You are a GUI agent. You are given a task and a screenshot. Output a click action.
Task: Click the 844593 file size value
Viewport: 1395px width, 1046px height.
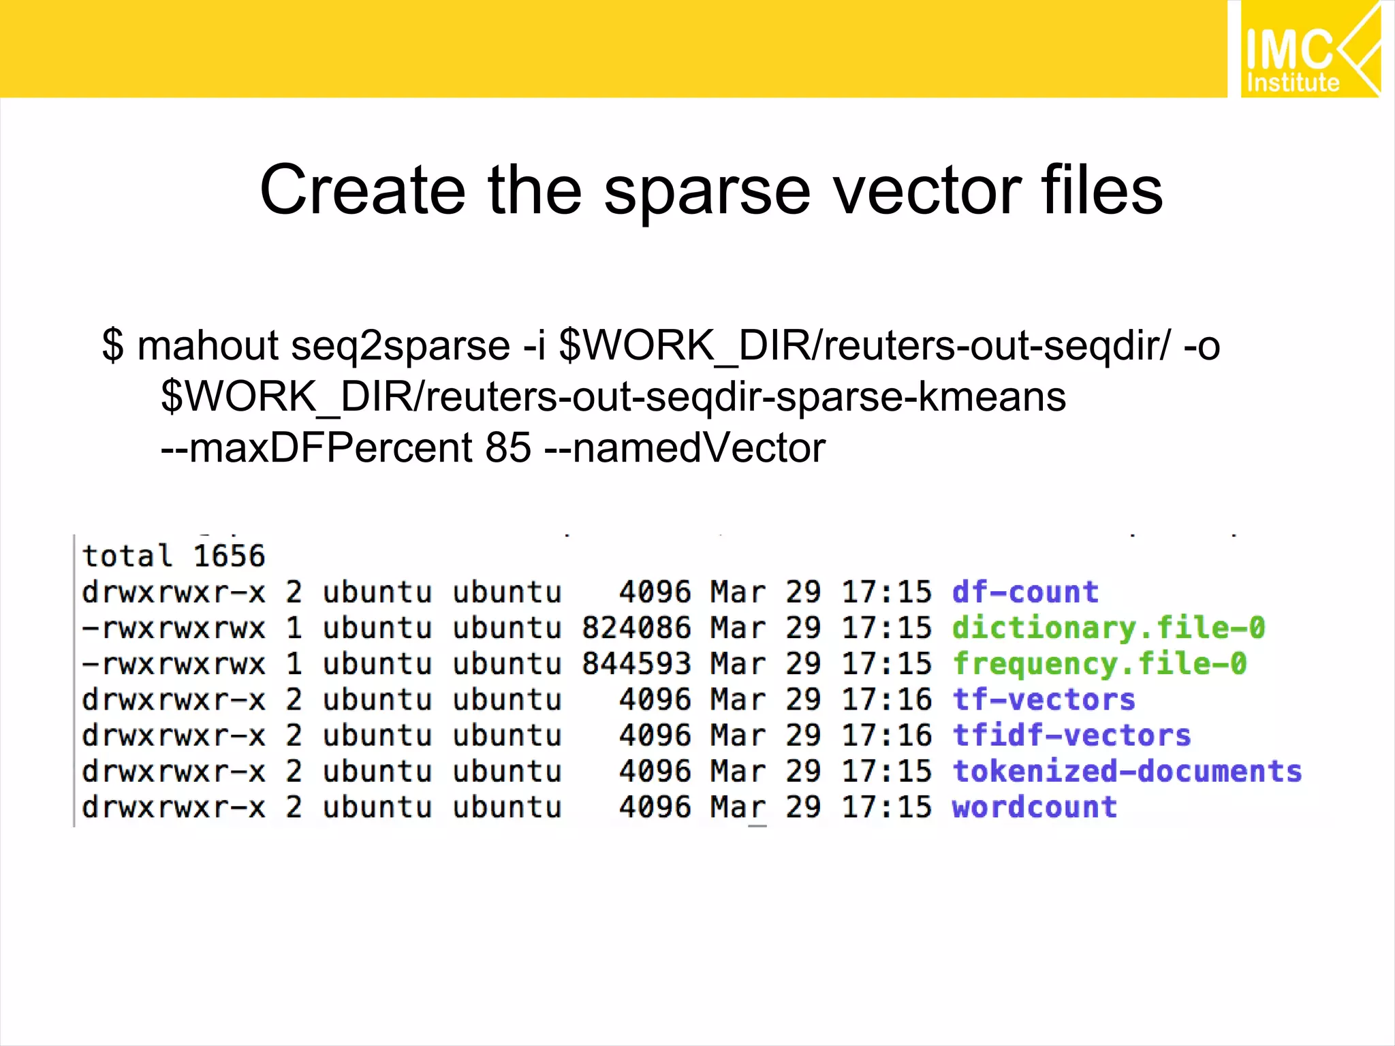(x=636, y=664)
